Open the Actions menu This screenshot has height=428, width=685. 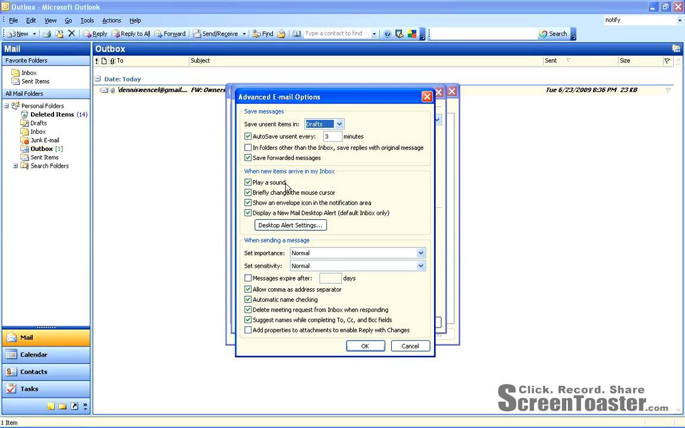pos(111,21)
